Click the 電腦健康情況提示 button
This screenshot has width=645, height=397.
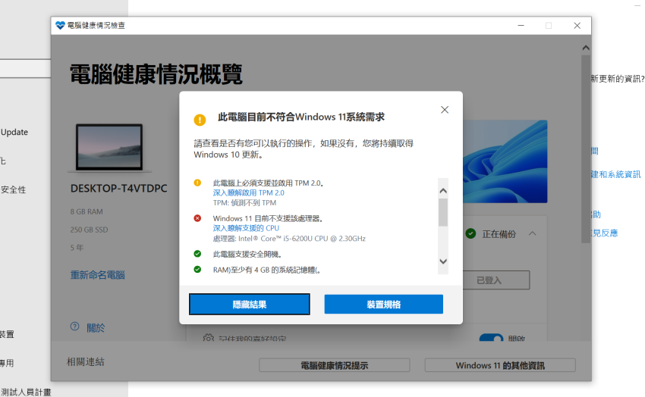334,365
